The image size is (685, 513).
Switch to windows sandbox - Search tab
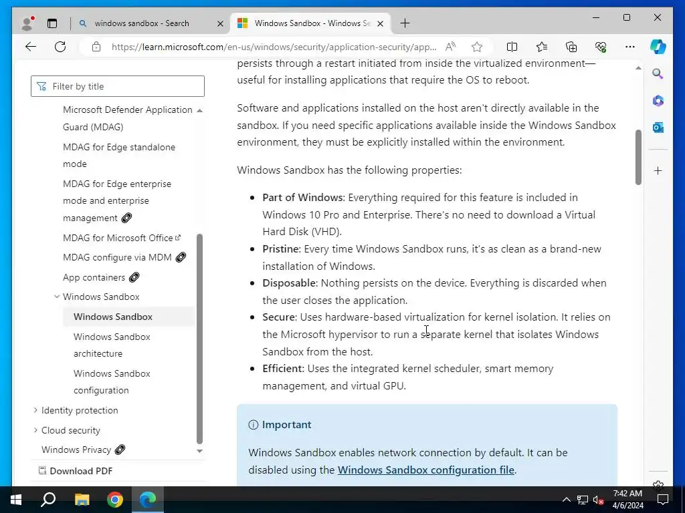(142, 23)
